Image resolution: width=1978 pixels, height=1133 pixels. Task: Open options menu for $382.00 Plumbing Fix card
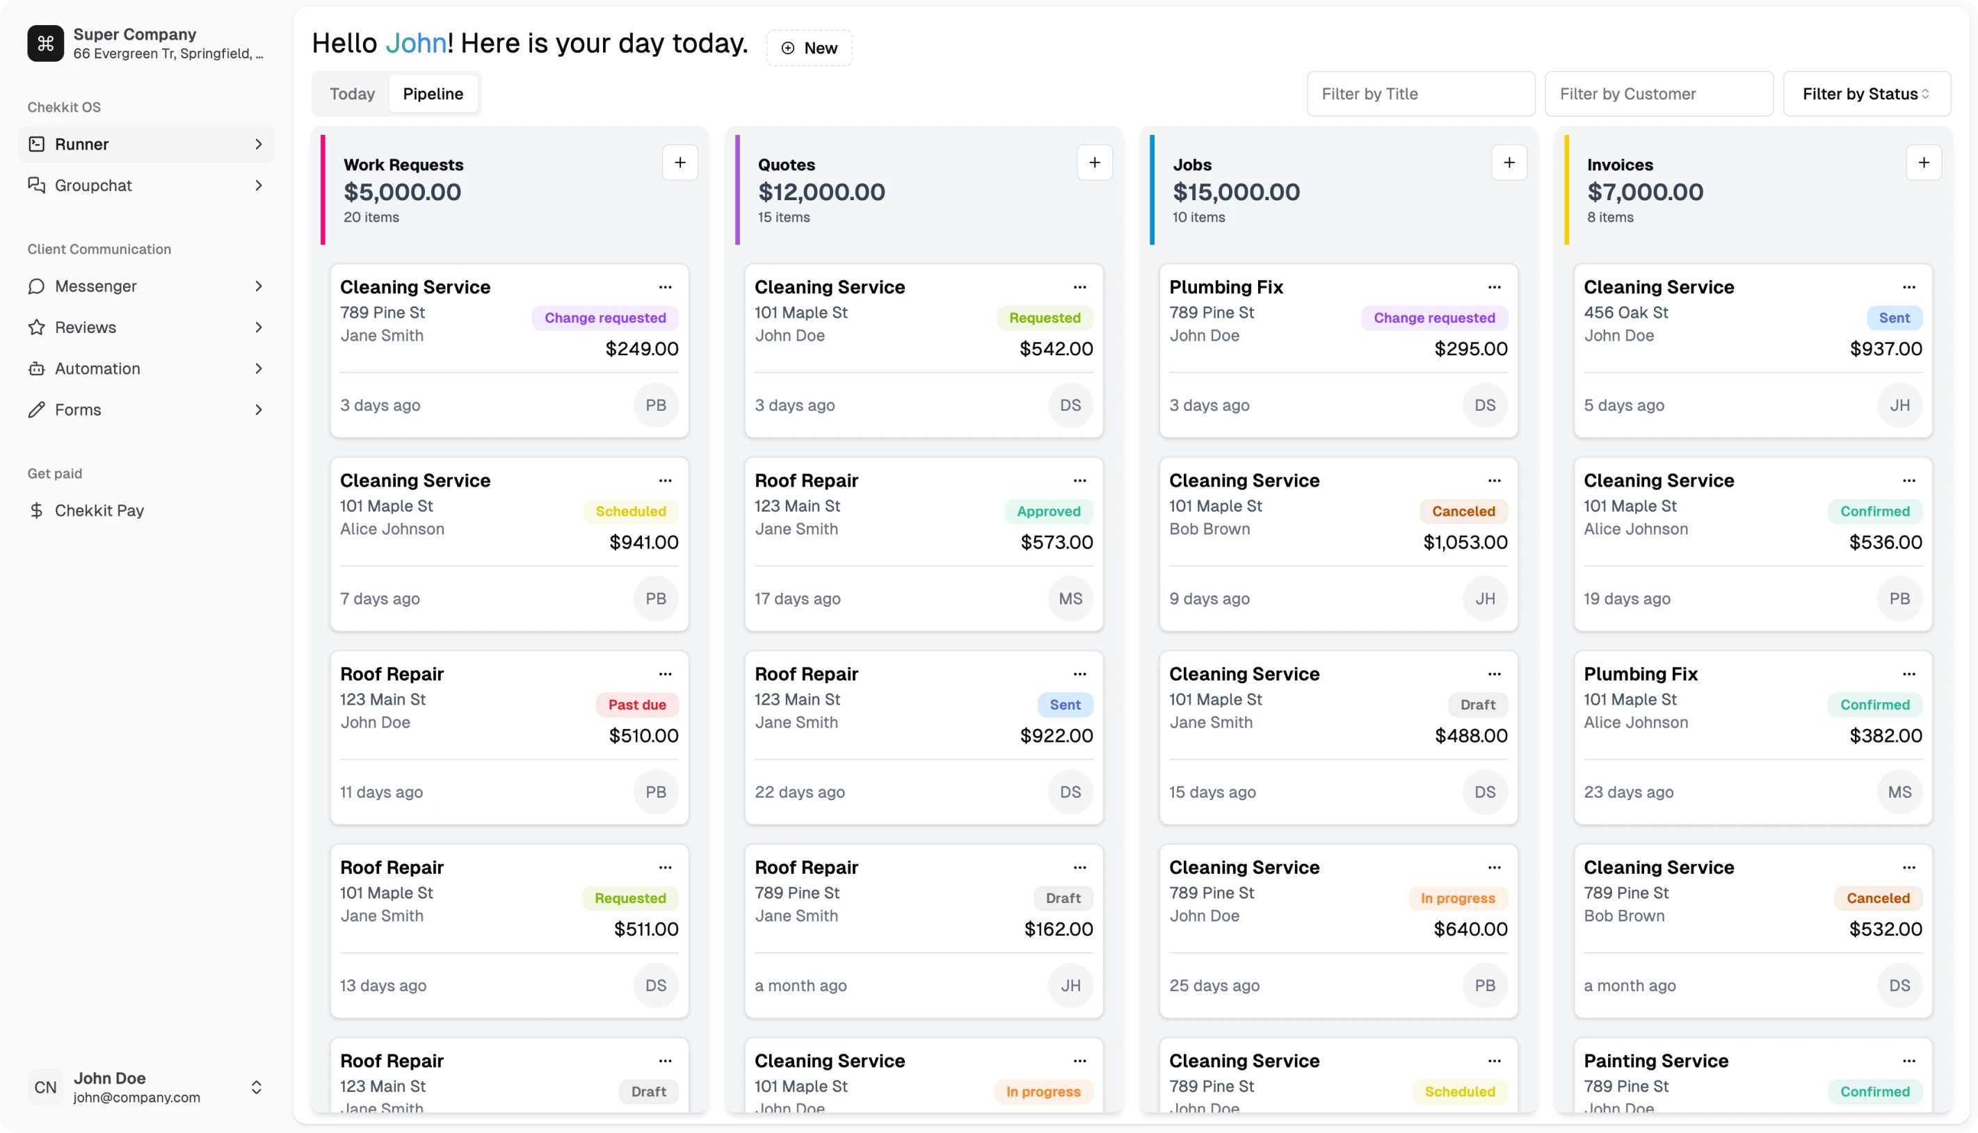(1910, 674)
